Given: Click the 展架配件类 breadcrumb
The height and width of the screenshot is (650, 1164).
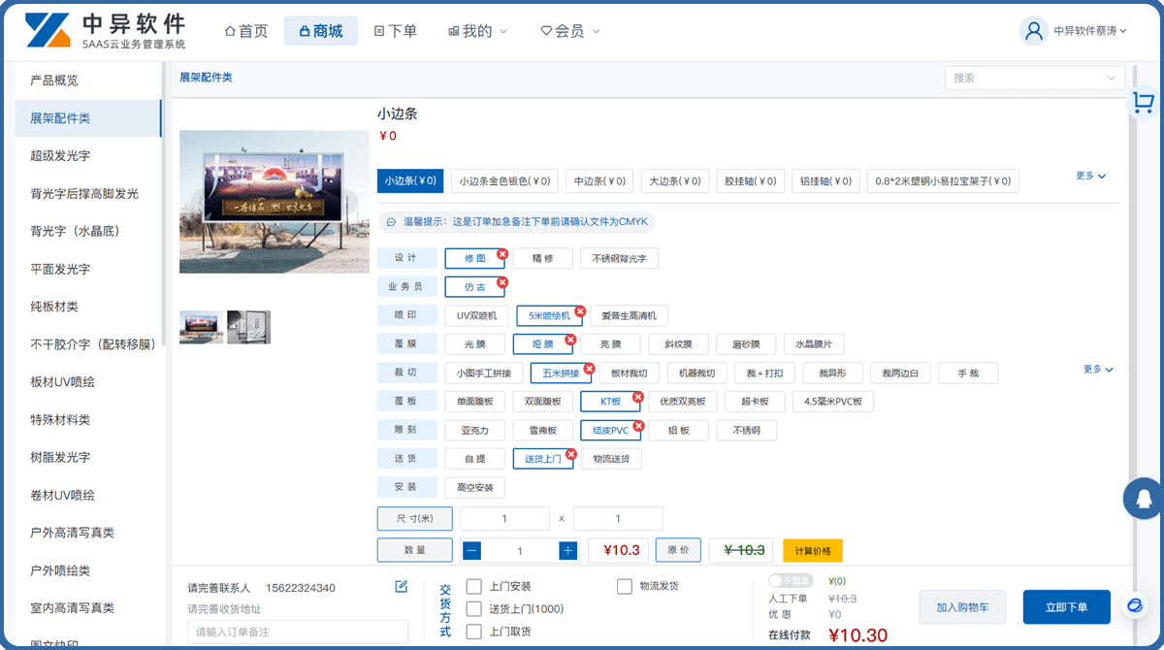Looking at the screenshot, I should tap(206, 78).
